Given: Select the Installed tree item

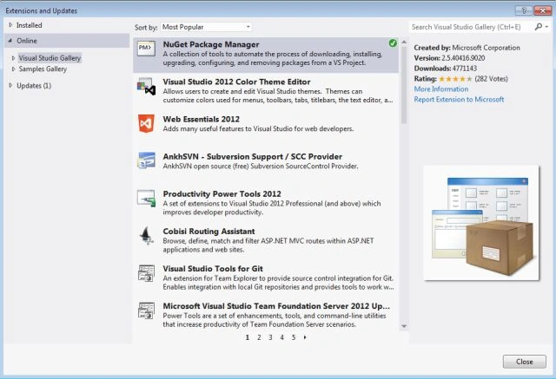Looking at the screenshot, I should (29, 25).
